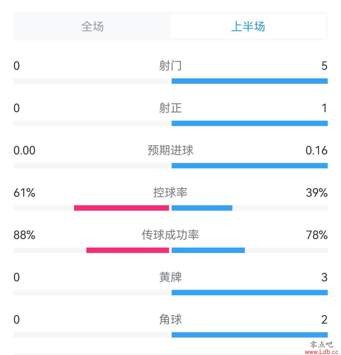Select the 上半场 tab
The height and width of the screenshot is (355, 341).
pyautogui.click(x=248, y=26)
